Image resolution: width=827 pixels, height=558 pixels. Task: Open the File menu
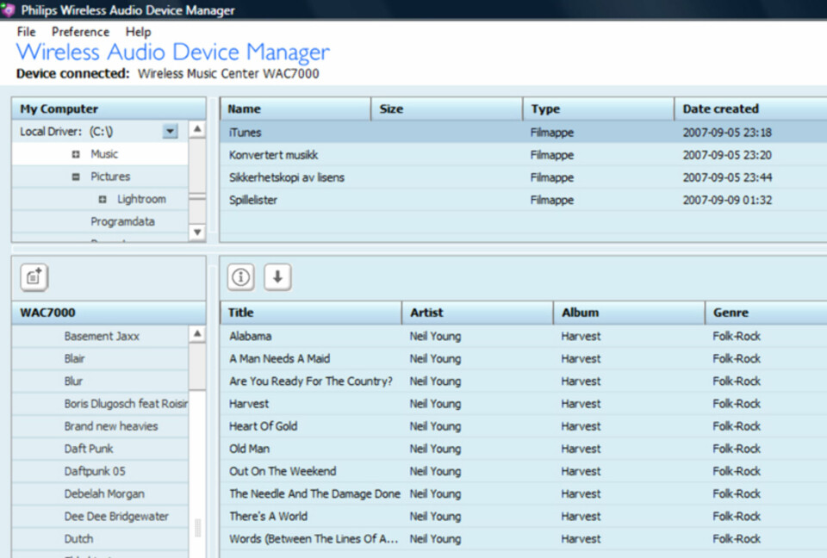pos(27,32)
